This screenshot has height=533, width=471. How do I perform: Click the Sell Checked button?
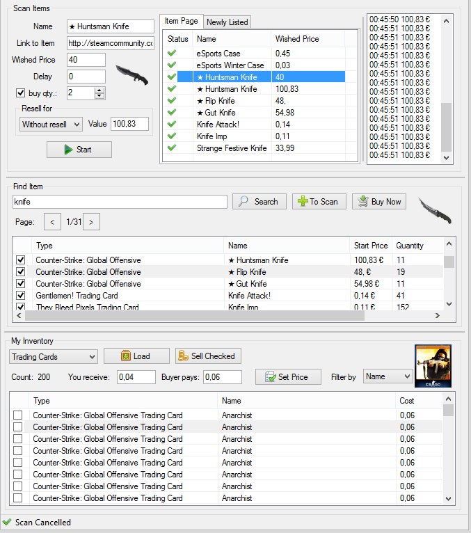(208, 356)
